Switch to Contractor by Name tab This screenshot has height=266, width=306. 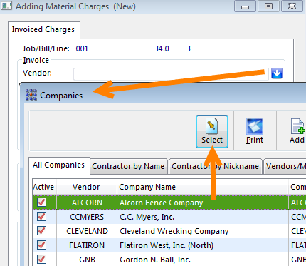coord(128,166)
